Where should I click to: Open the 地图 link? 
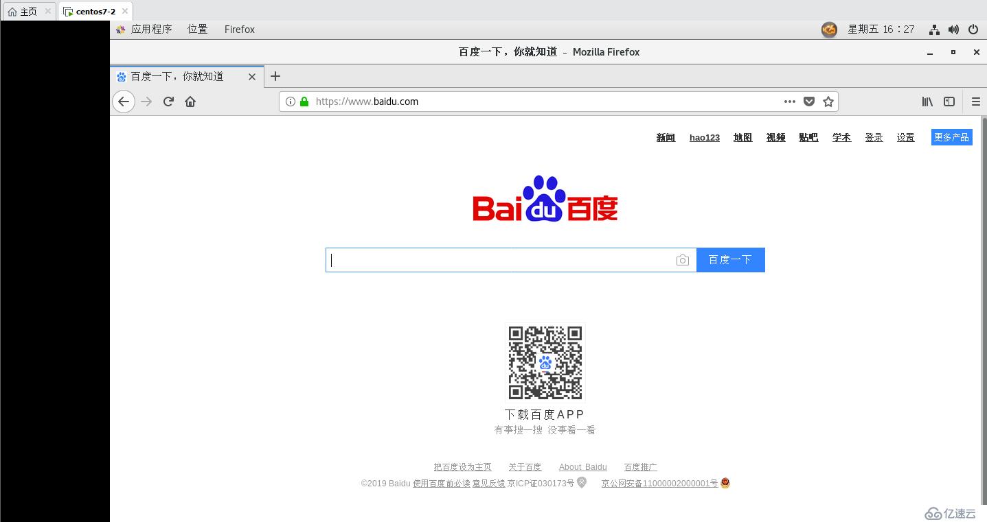pyautogui.click(x=742, y=137)
